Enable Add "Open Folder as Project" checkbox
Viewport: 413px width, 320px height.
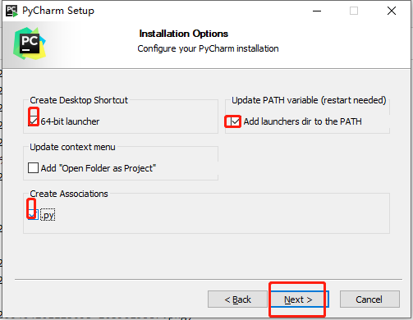pos(33,168)
